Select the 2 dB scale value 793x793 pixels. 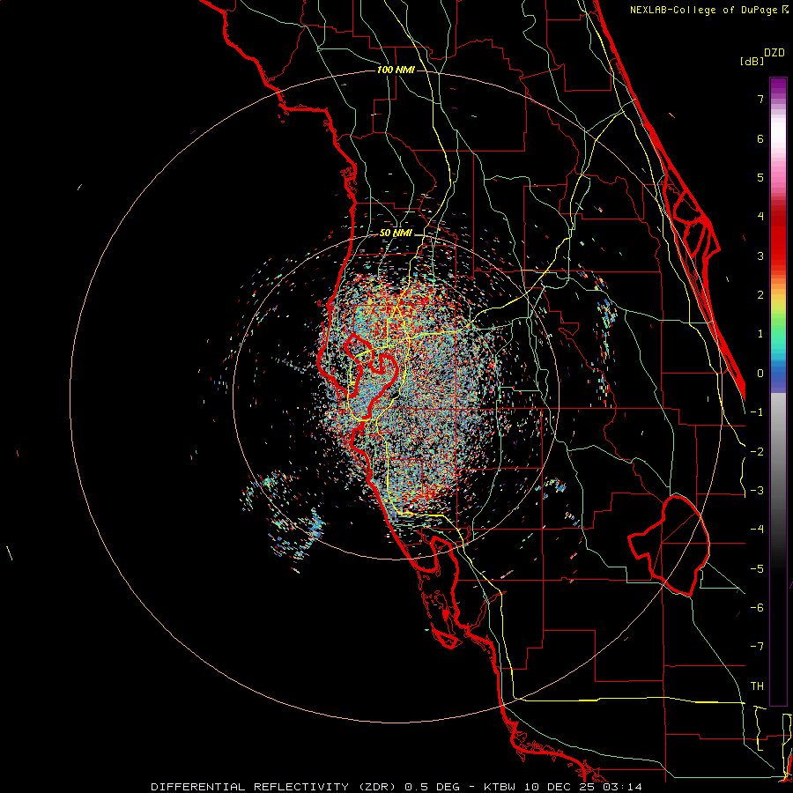760,295
